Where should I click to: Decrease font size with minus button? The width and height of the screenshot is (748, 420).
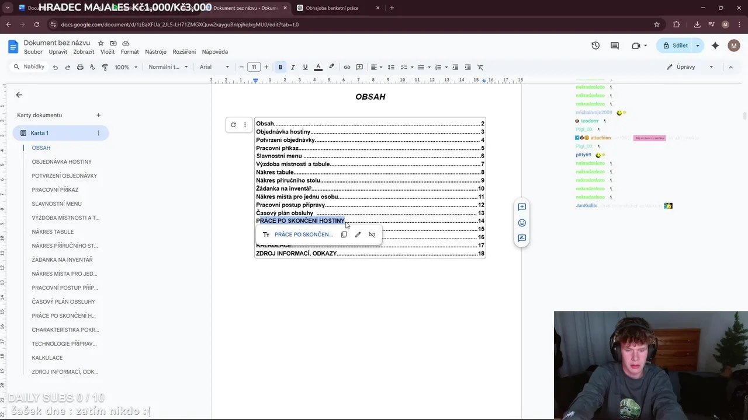point(241,67)
